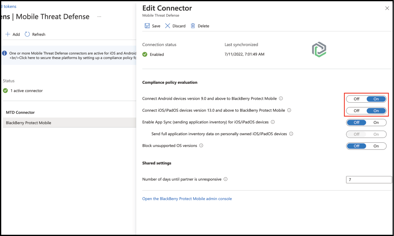Turn on Android devices connection toggle
394x236 pixels.
tap(376, 99)
